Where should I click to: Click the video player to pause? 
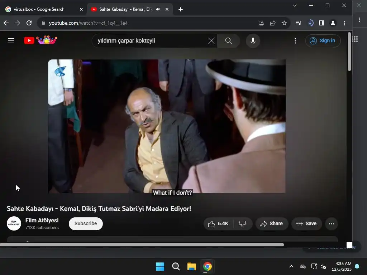167,126
